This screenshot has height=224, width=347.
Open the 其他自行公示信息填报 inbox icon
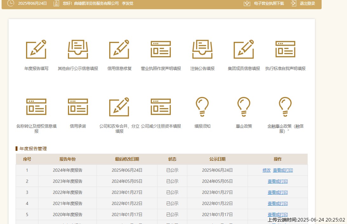tap(78, 49)
